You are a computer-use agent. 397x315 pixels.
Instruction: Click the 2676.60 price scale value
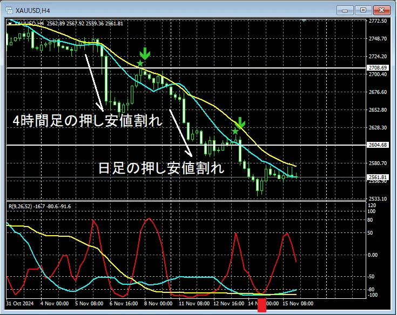click(378, 92)
